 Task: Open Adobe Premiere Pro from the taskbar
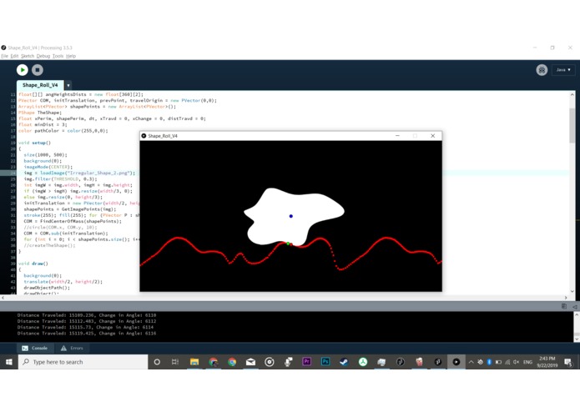click(x=306, y=362)
